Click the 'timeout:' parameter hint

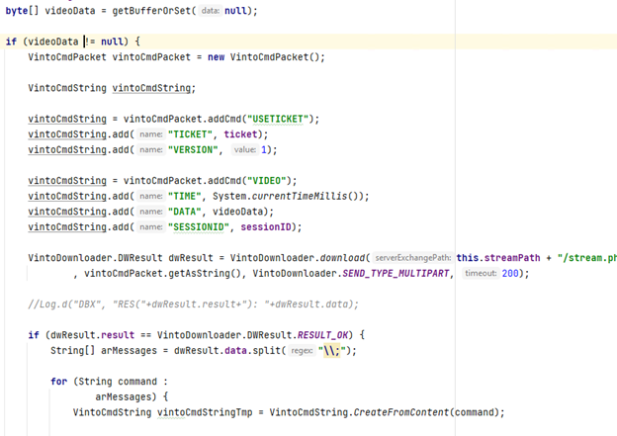coord(481,273)
